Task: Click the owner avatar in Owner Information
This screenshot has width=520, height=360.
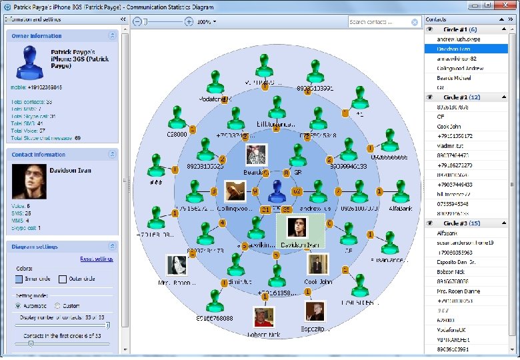Action: (30, 63)
